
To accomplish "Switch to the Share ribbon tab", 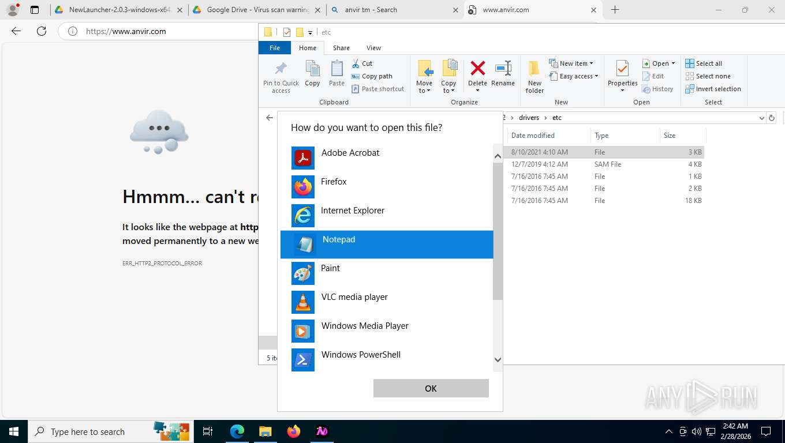I will [x=341, y=48].
